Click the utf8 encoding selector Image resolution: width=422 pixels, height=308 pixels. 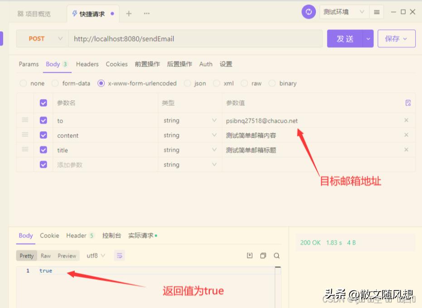96,256
